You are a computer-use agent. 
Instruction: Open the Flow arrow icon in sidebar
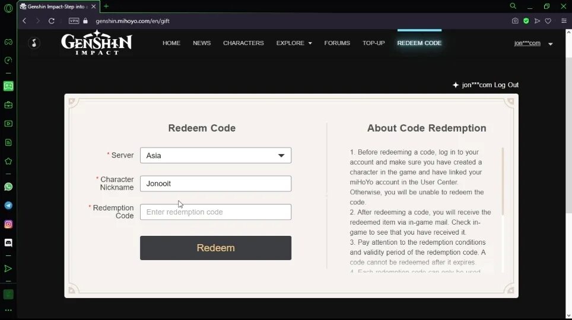click(8, 268)
